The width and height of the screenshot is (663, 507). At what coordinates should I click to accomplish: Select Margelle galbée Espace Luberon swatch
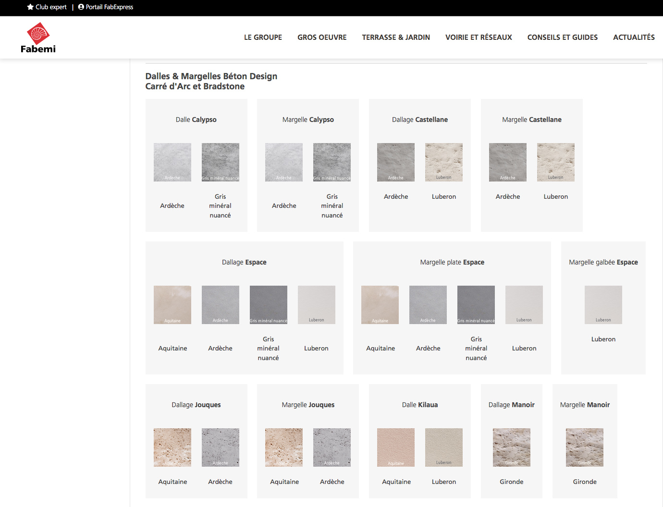603,305
